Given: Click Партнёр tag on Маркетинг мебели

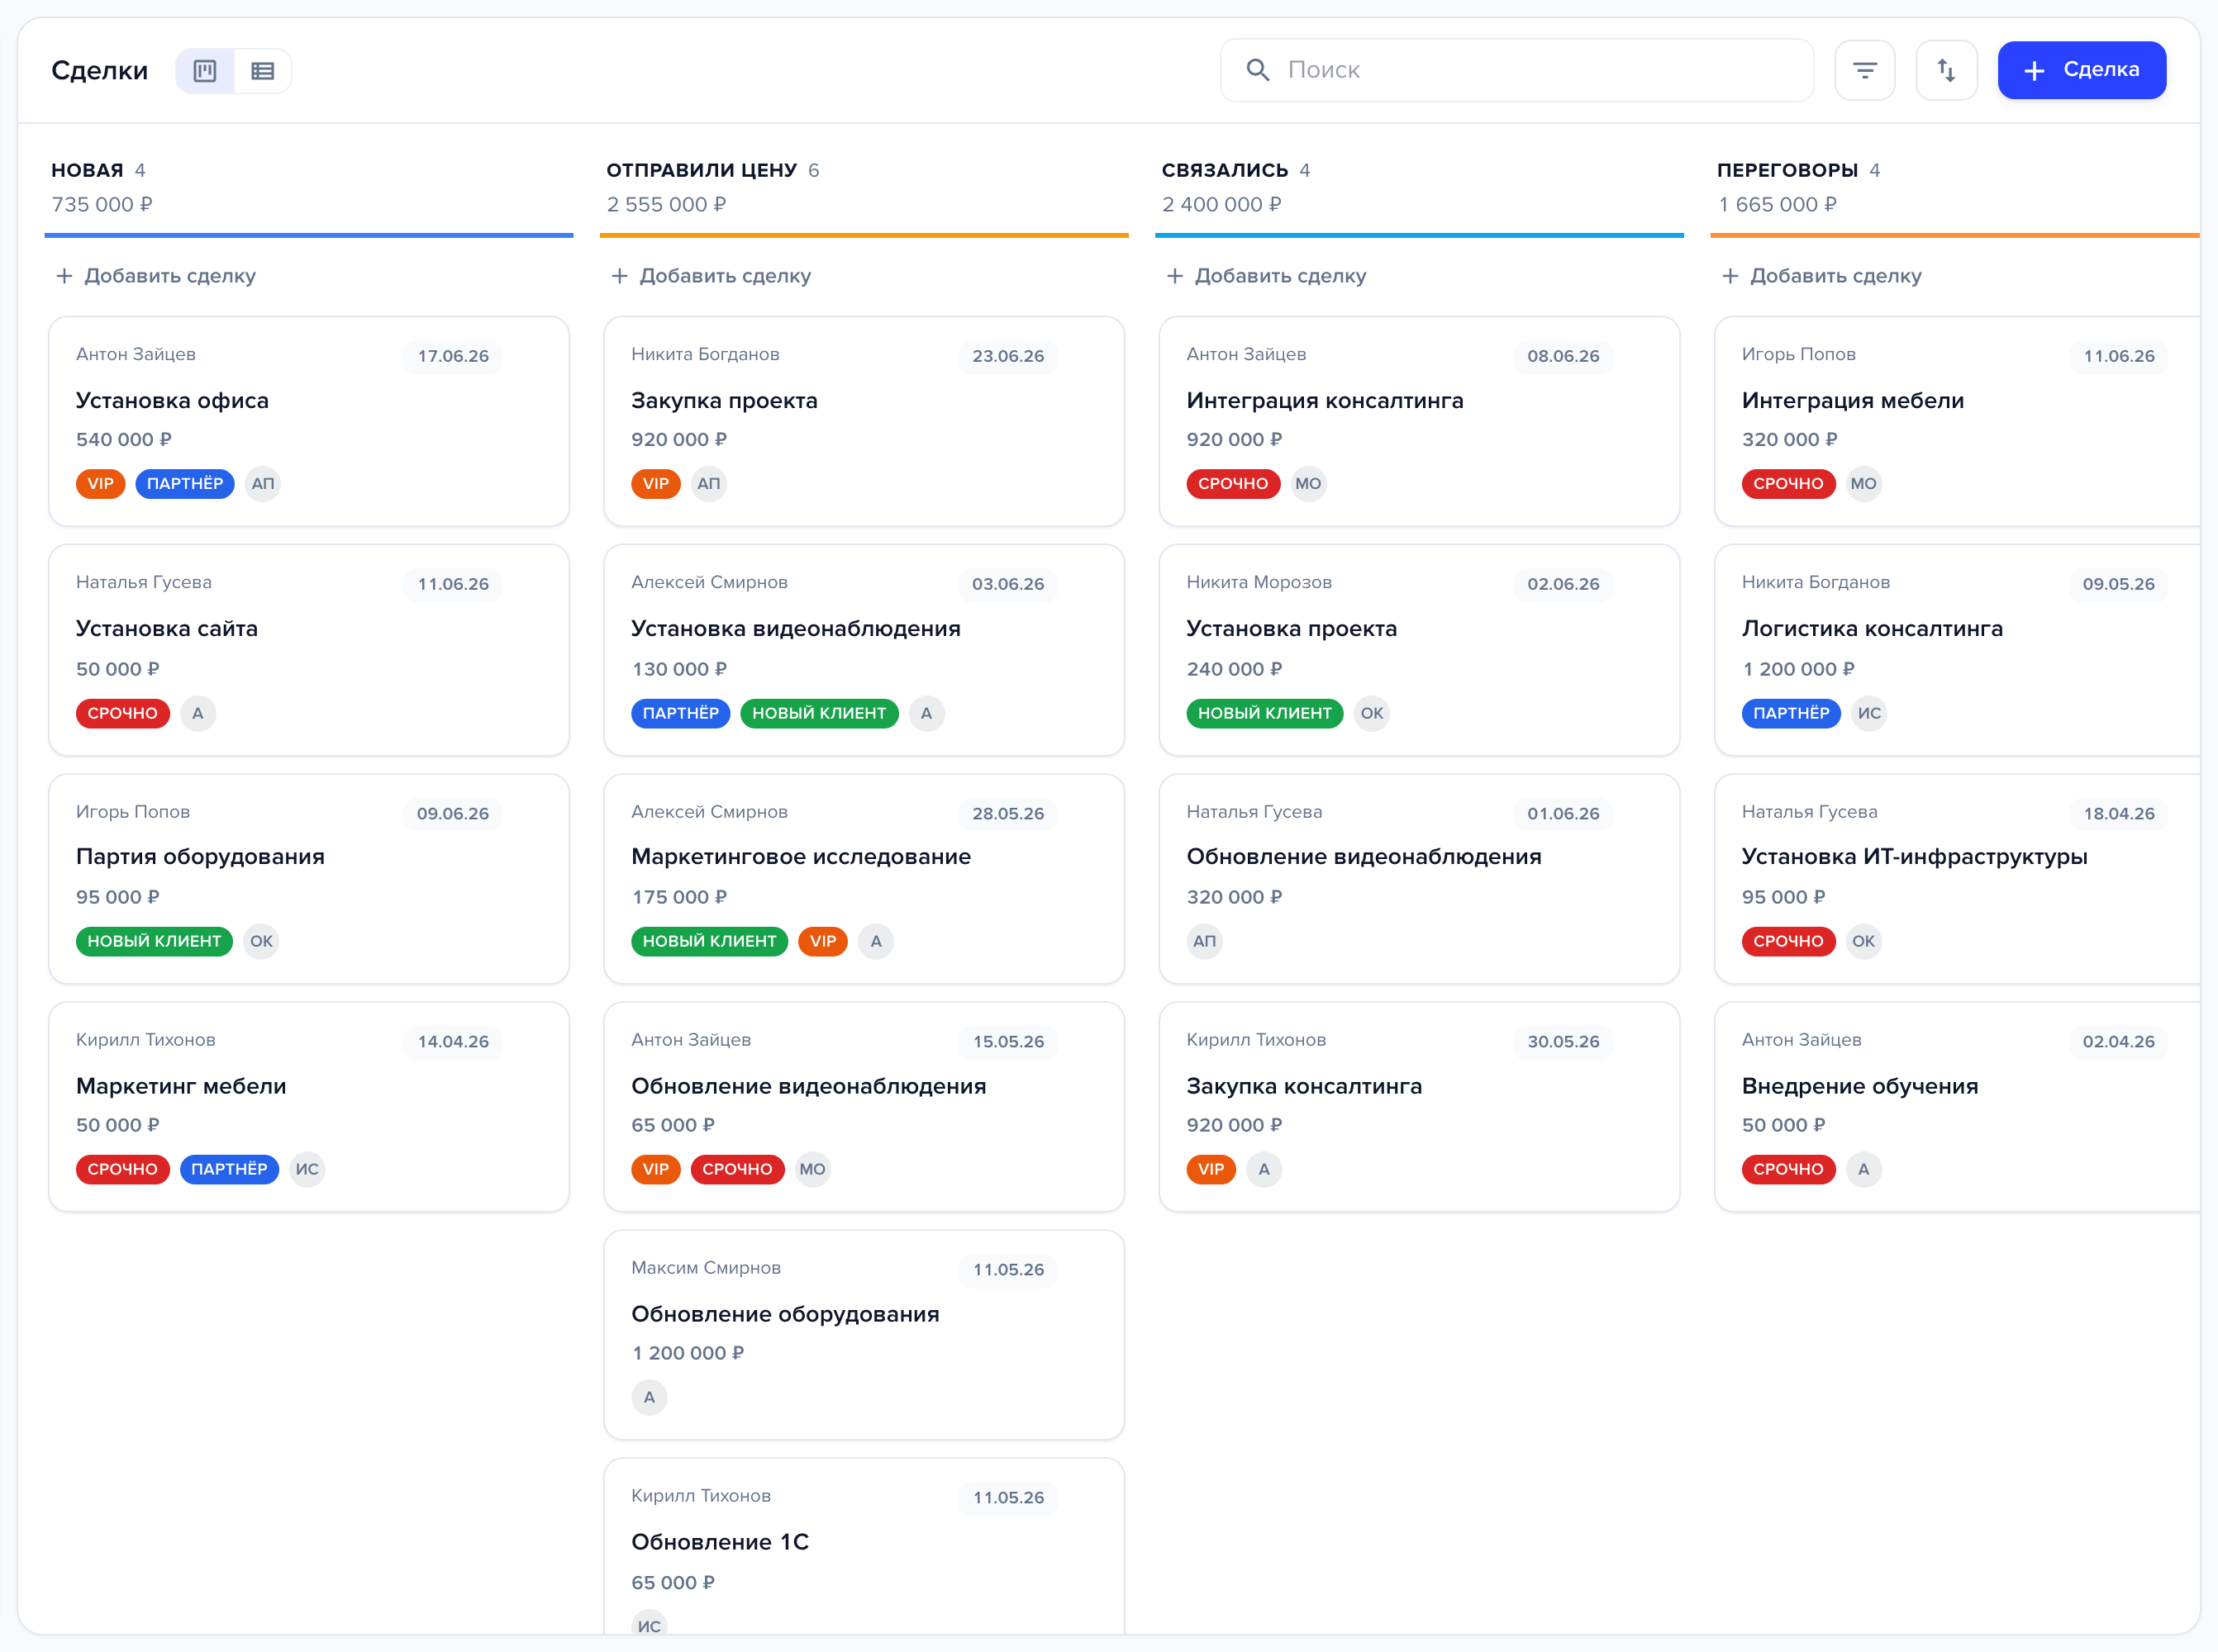Looking at the screenshot, I should coord(229,1170).
